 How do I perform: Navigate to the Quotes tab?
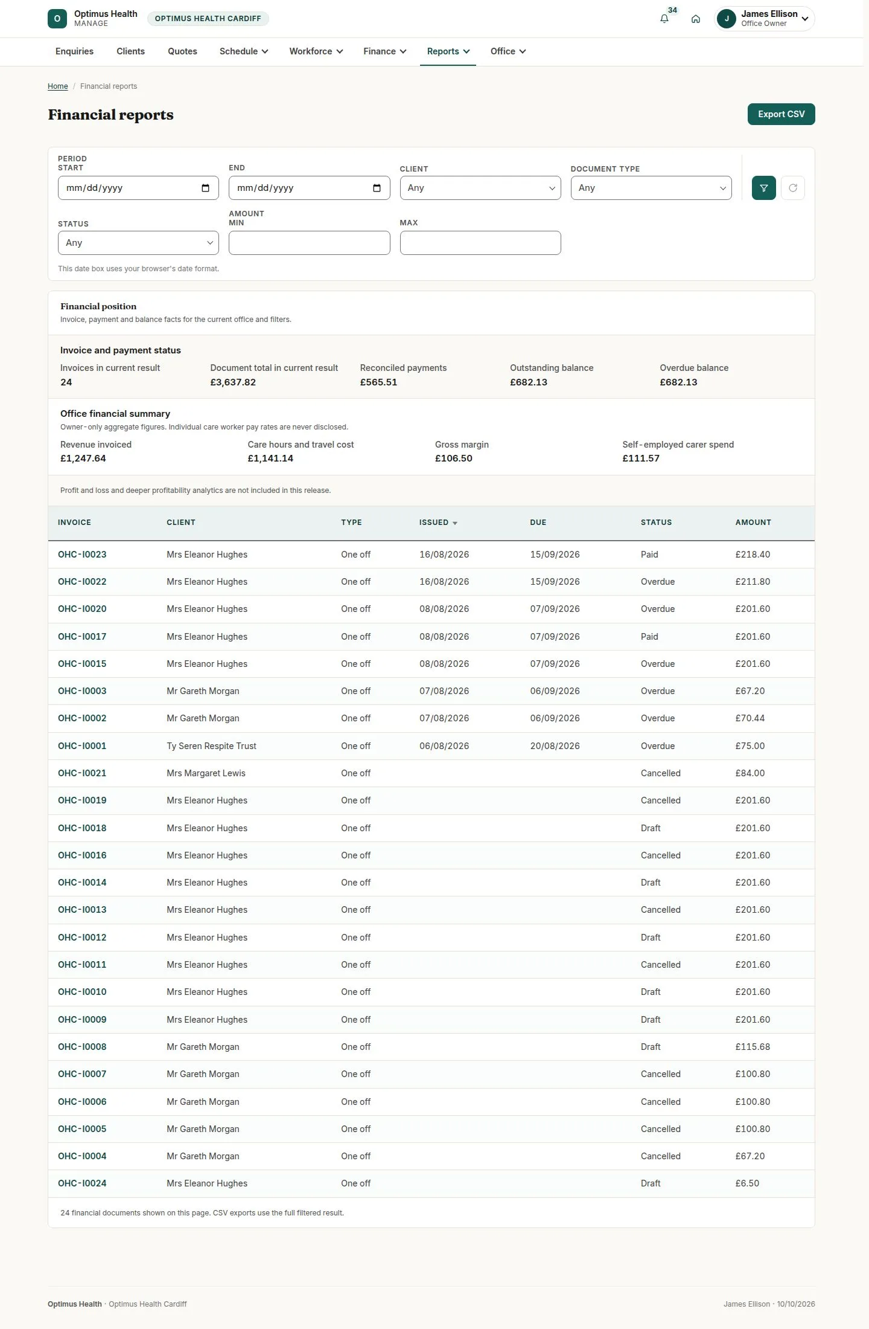pyautogui.click(x=182, y=51)
